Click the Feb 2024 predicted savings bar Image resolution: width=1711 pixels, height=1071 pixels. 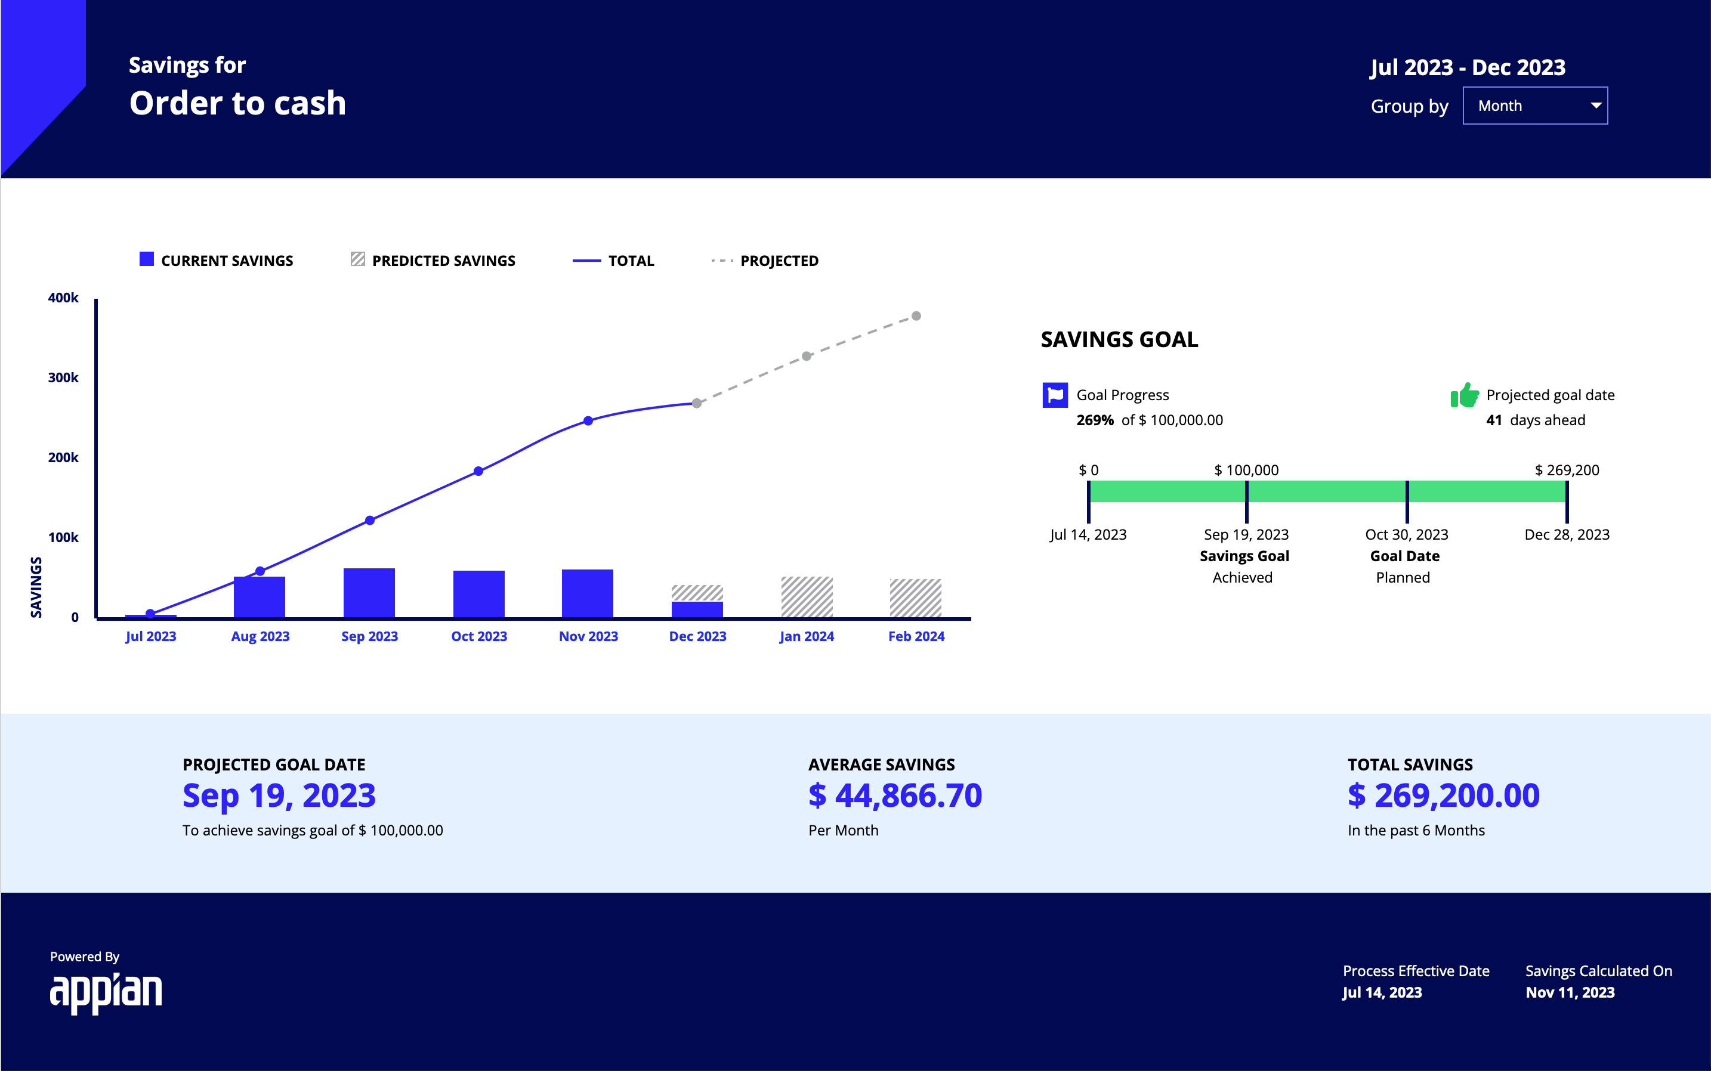point(915,599)
